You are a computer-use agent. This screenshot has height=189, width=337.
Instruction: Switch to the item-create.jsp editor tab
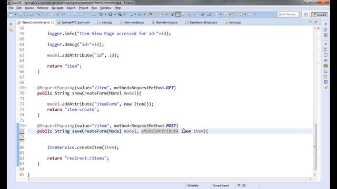click(x=132, y=22)
